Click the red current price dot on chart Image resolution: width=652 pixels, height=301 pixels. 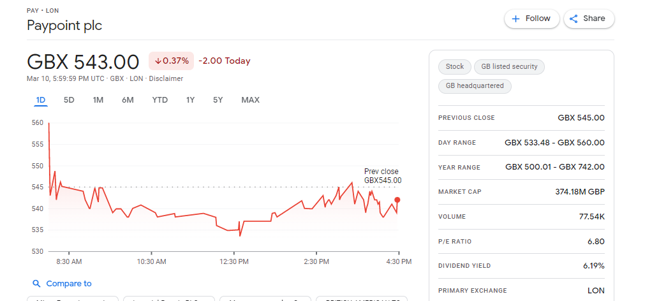coord(397,200)
